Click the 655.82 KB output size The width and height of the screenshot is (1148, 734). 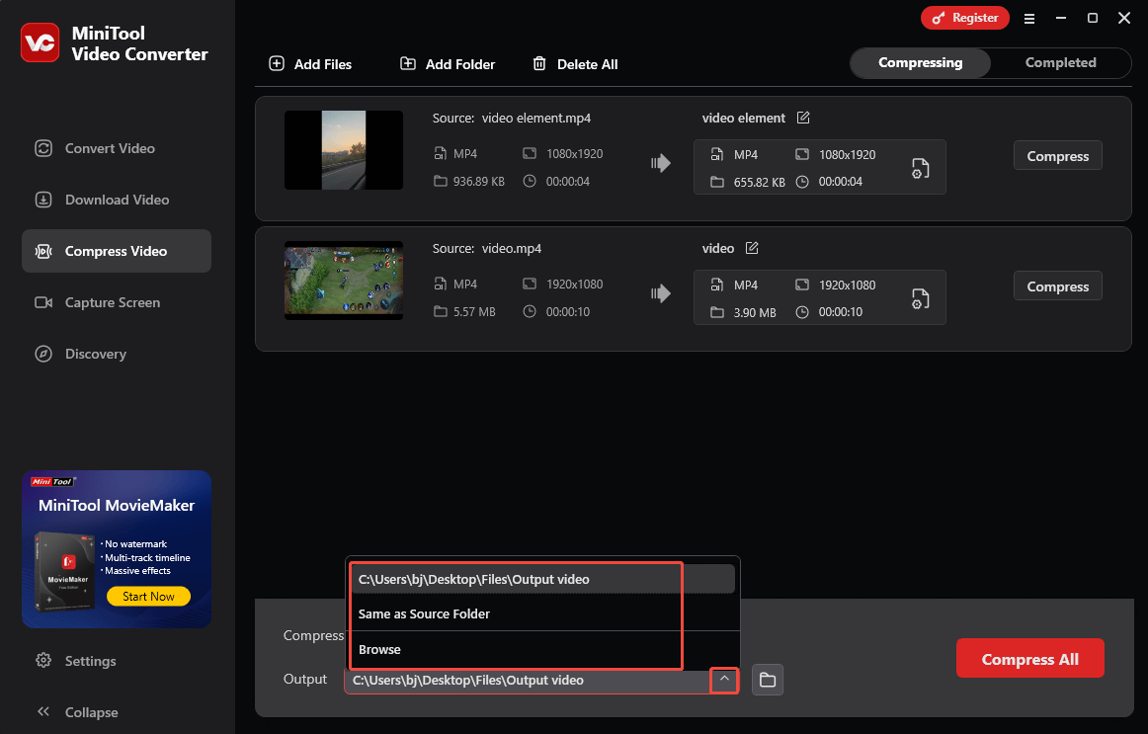coord(759,182)
